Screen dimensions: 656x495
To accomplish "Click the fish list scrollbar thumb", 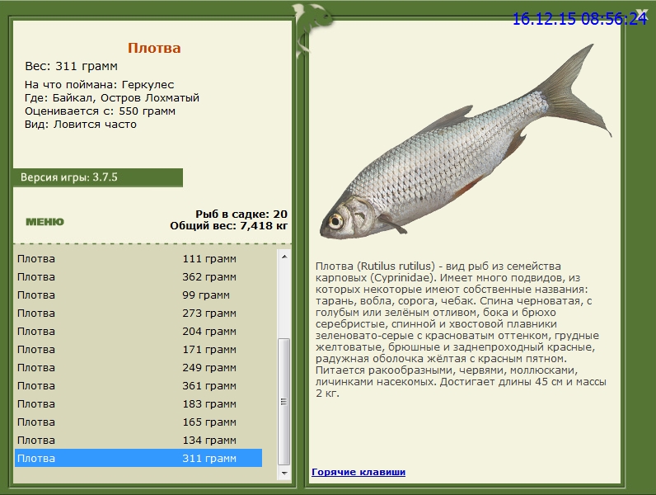I will pos(284,402).
